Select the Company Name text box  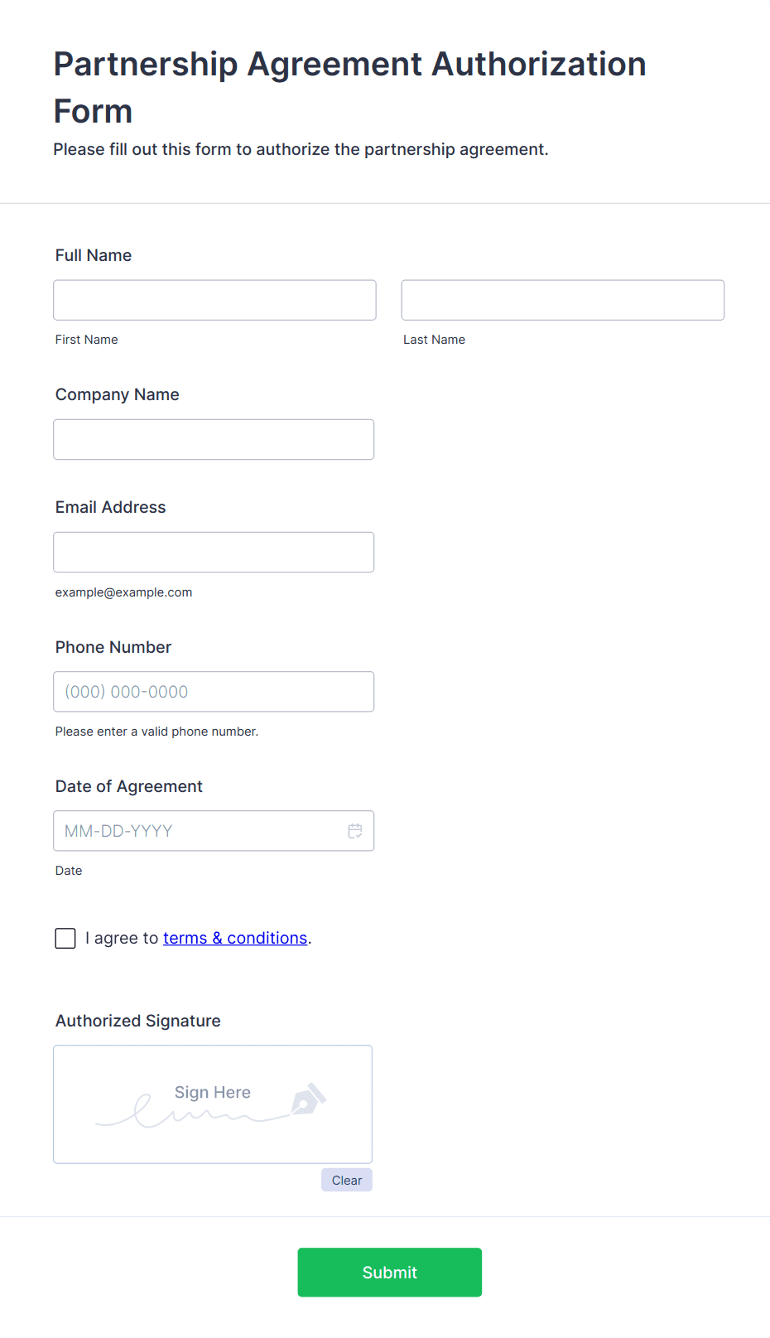[x=214, y=439]
